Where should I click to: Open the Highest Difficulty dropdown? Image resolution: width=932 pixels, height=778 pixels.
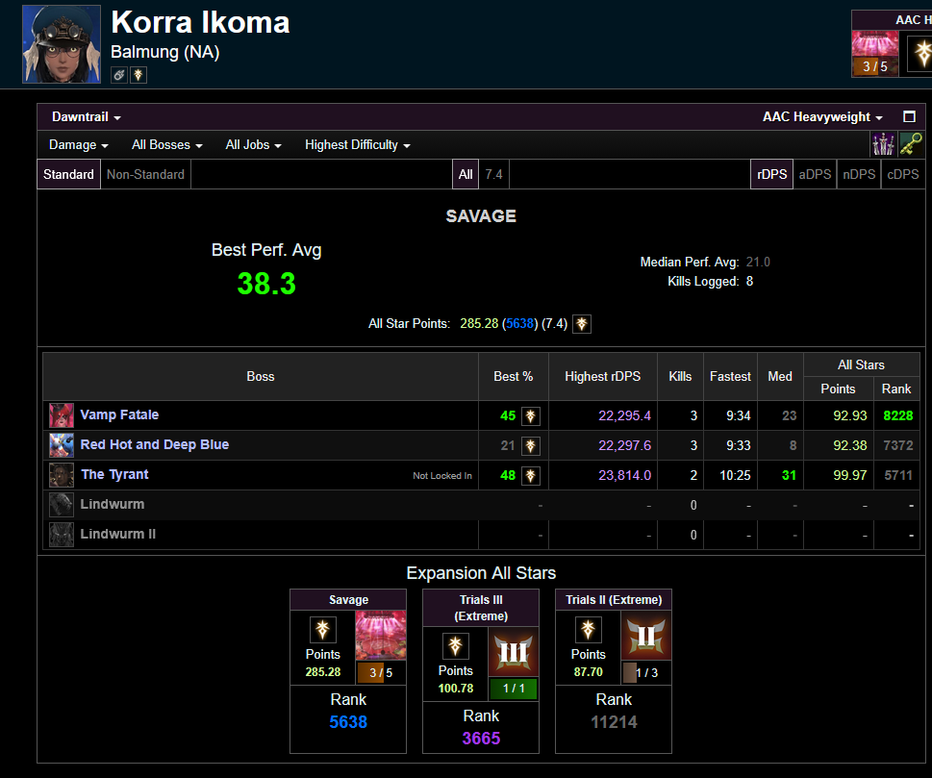[x=357, y=145]
